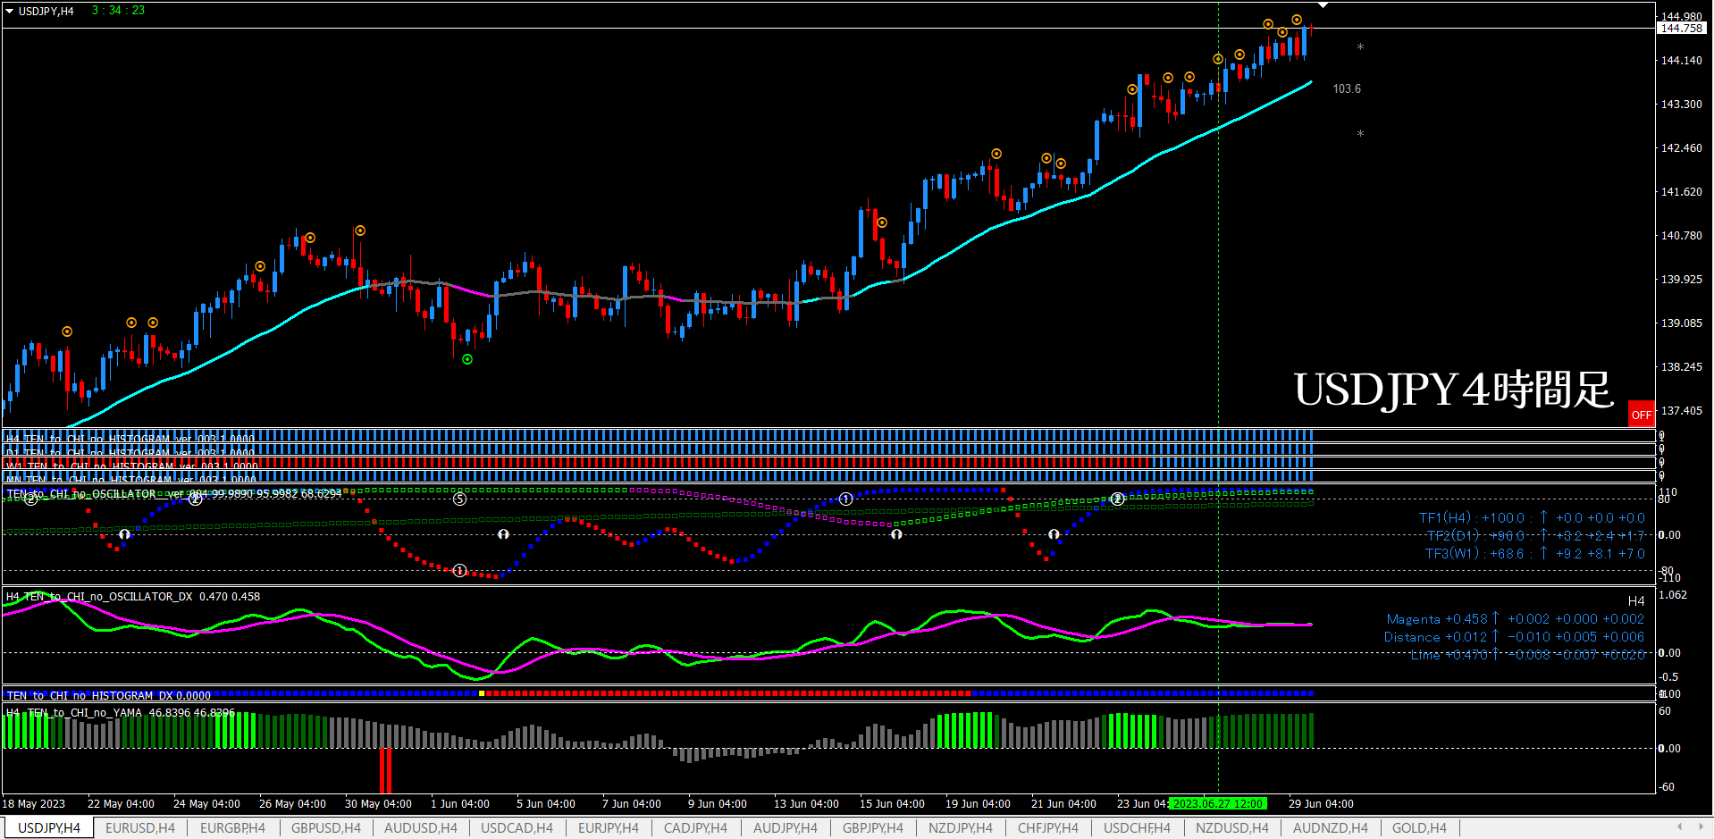Viewport: 1714px width, 839px height.
Task: Click the red OFF button on chart
Action: (1642, 415)
